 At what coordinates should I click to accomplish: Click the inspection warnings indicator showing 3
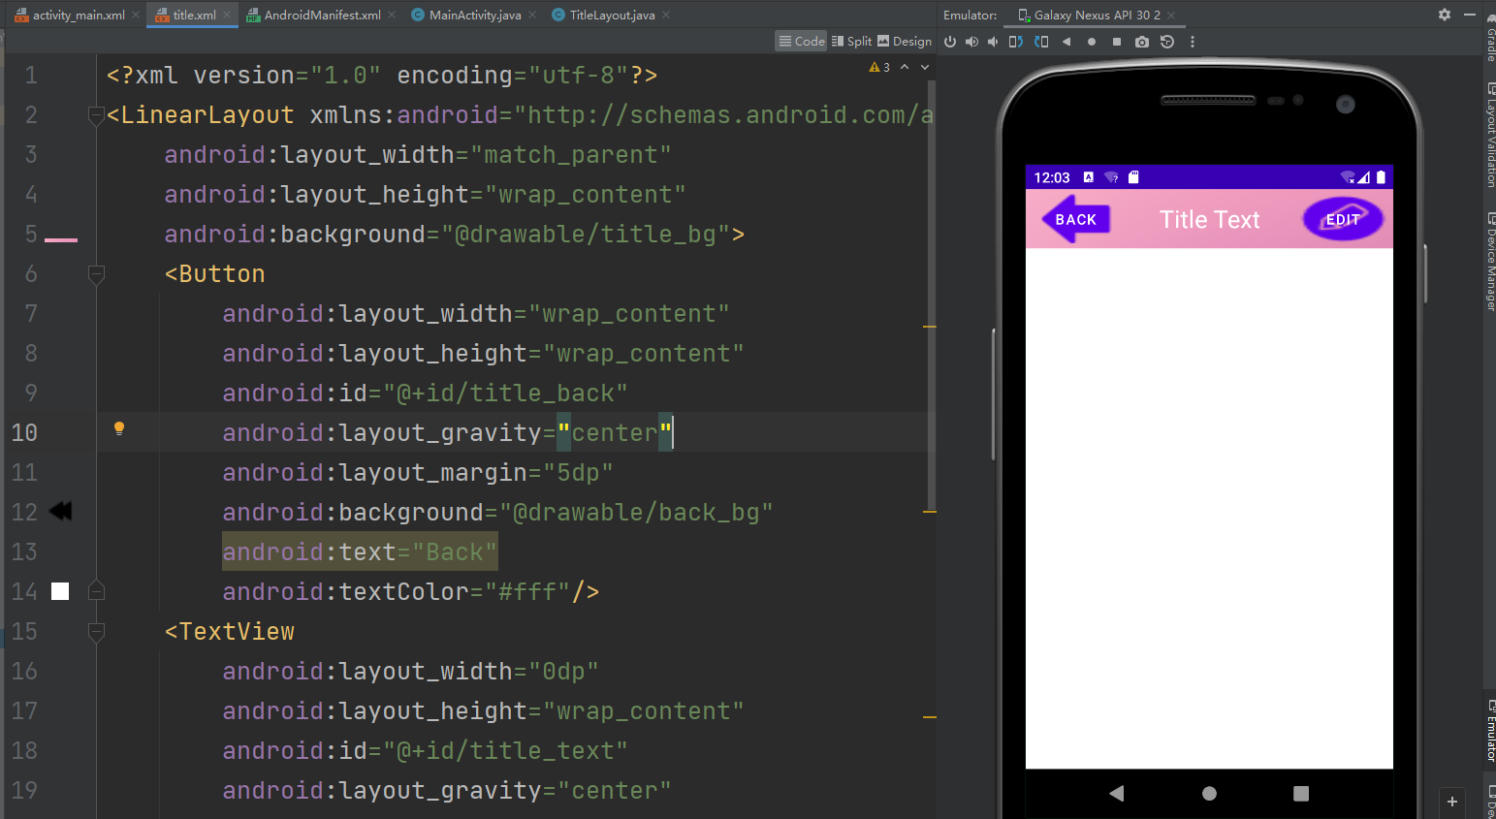coord(879,67)
